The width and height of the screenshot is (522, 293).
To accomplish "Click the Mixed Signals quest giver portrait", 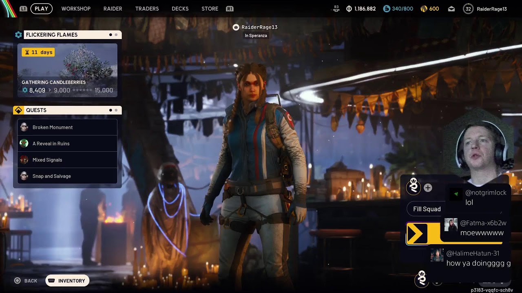I will click(24, 160).
